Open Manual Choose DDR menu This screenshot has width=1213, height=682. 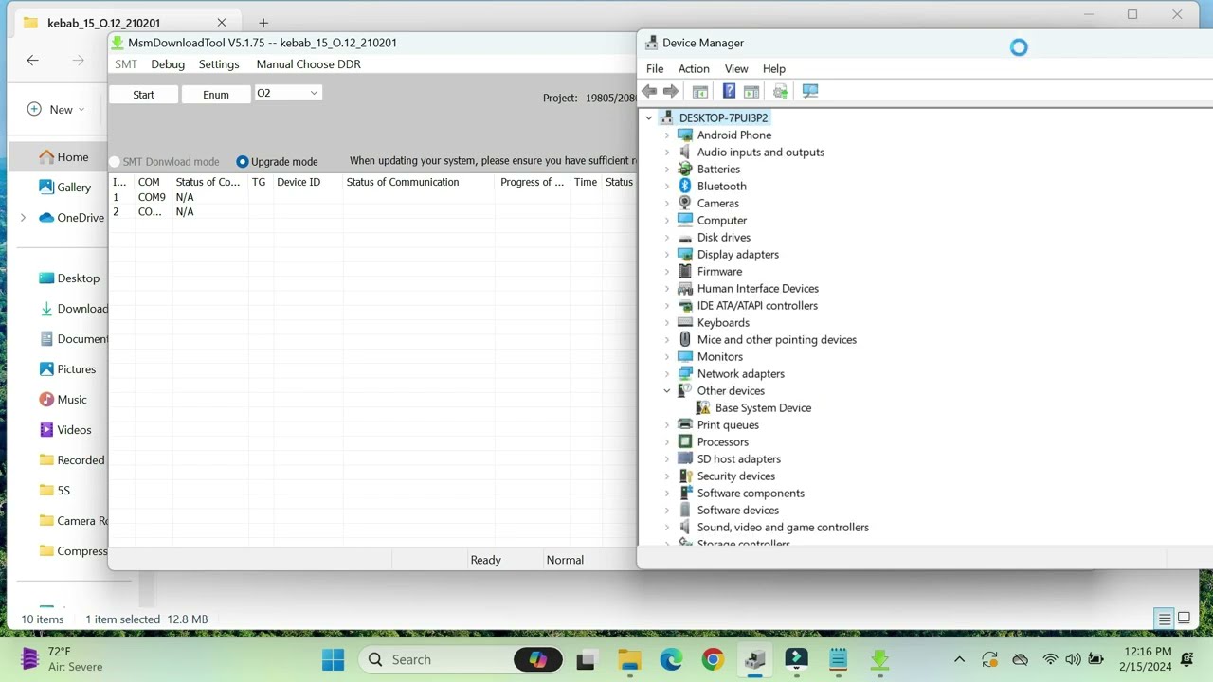pyautogui.click(x=309, y=64)
